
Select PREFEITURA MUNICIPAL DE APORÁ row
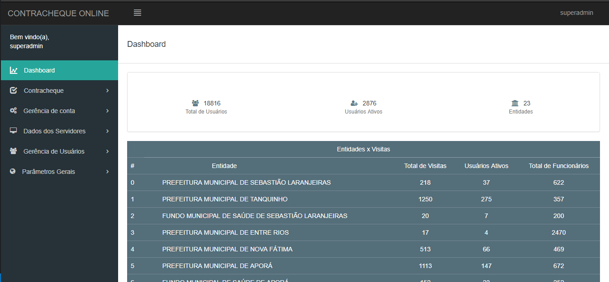(x=363, y=266)
